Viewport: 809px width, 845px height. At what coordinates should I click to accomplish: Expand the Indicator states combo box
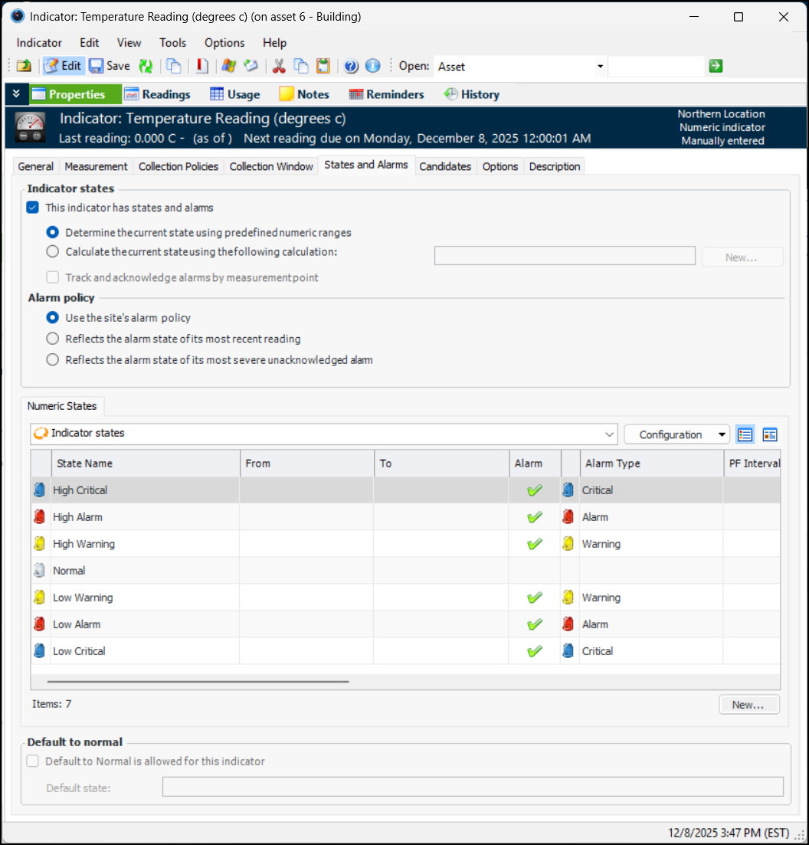click(610, 434)
